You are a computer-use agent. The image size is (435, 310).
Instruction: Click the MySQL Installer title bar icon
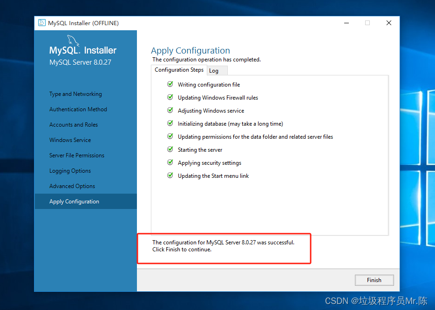42,23
